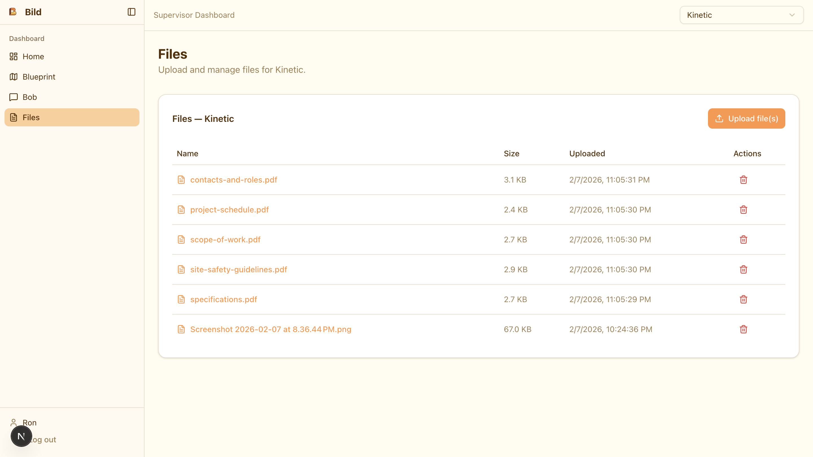Delete the Screenshot png file via its trash icon
This screenshot has height=457, width=813.
[x=743, y=329]
